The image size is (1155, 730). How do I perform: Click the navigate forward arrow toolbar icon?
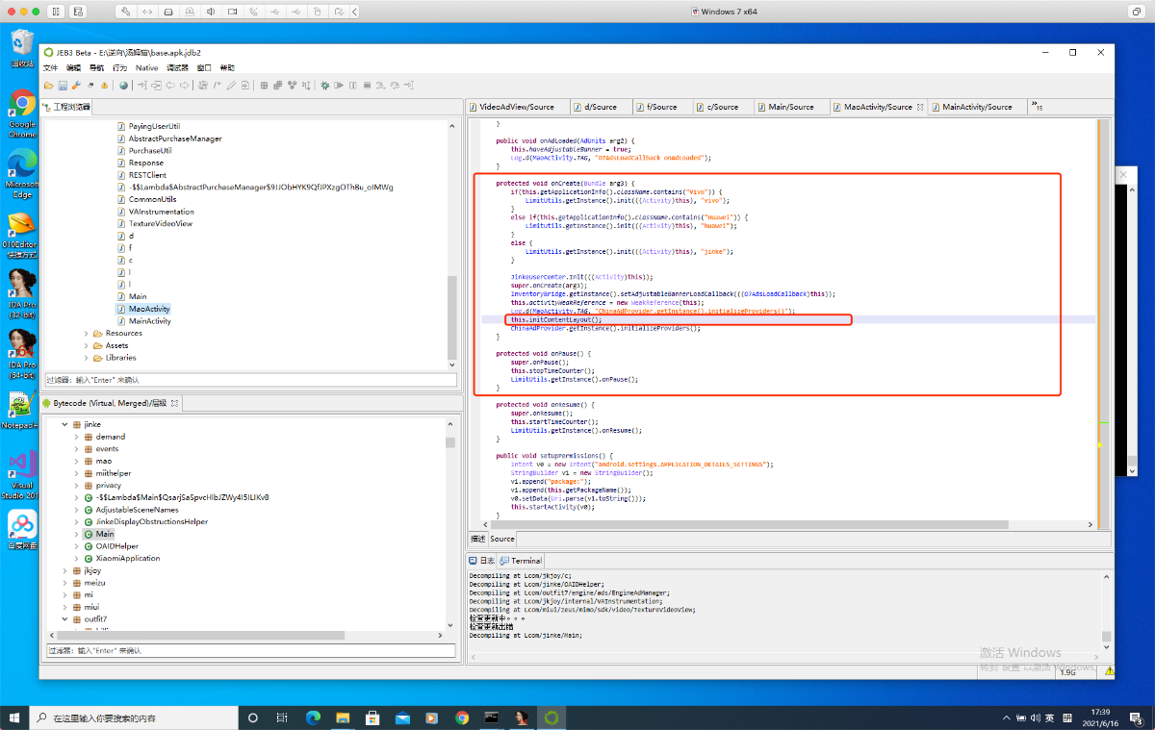point(184,86)
